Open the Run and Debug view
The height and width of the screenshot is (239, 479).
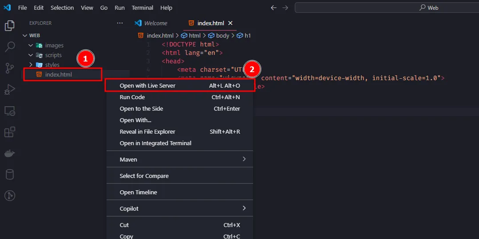(9, 89)
